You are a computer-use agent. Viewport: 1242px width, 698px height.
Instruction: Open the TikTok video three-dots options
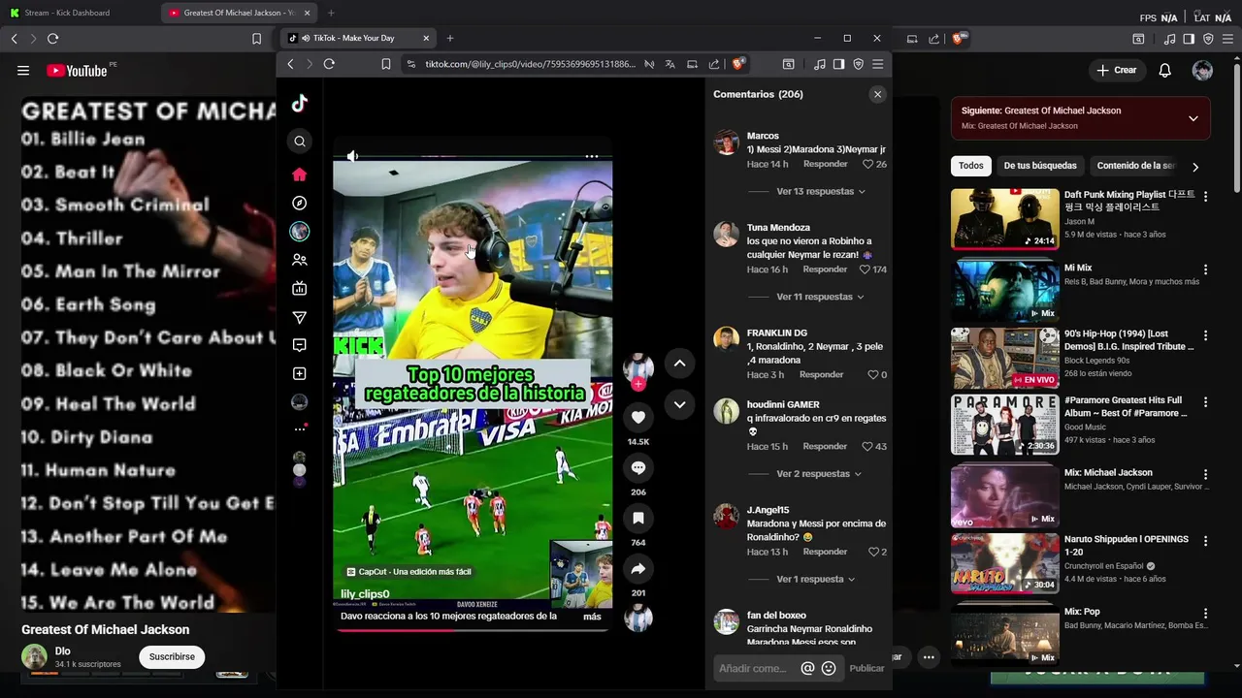[x=592, y=156]
